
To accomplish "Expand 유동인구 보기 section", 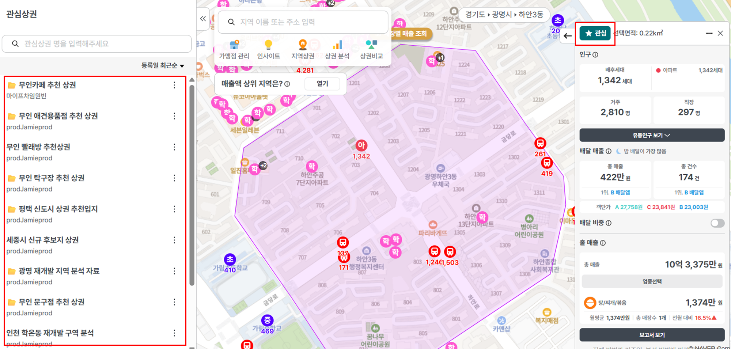I will pyautogui.click(x=652, y=135).
